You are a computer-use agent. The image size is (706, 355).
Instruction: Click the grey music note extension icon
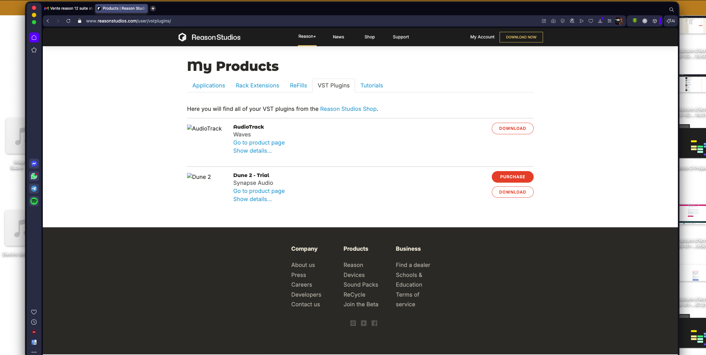pos(645,21)
